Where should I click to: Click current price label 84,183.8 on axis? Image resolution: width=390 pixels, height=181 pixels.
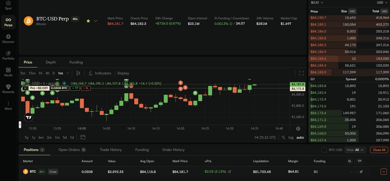(298, 84)
